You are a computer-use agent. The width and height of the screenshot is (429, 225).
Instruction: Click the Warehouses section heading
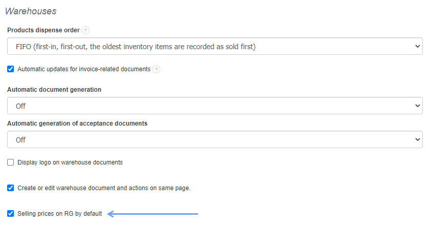click(x=30, y=11)
